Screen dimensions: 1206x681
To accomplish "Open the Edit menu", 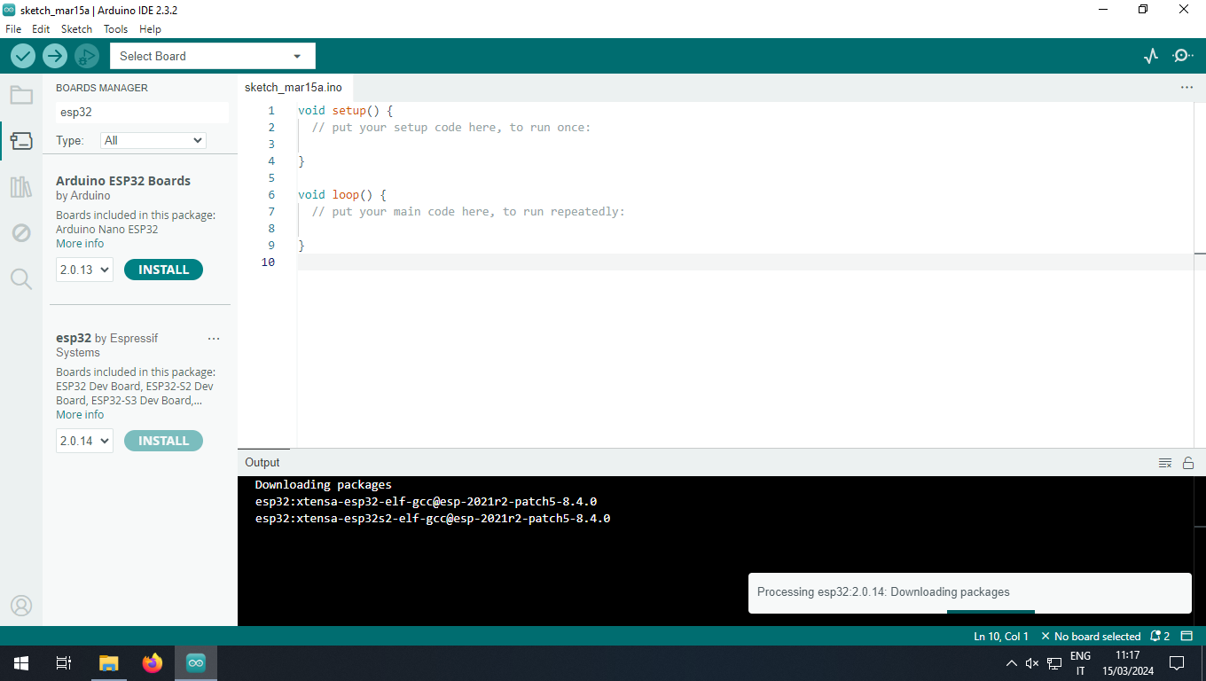I will pos(41,29).
